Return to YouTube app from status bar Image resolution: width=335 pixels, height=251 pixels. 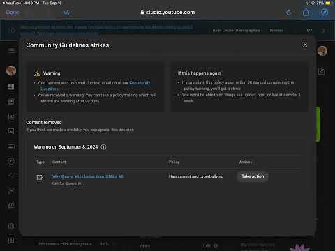coord(11,3)
